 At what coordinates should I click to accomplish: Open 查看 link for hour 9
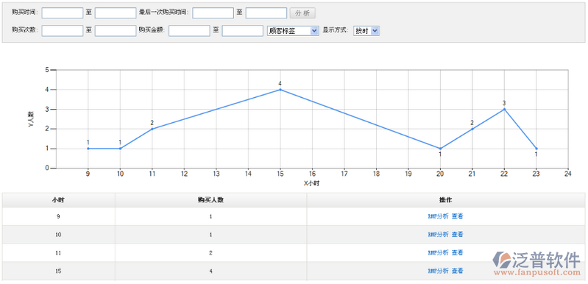coord(457,216)
